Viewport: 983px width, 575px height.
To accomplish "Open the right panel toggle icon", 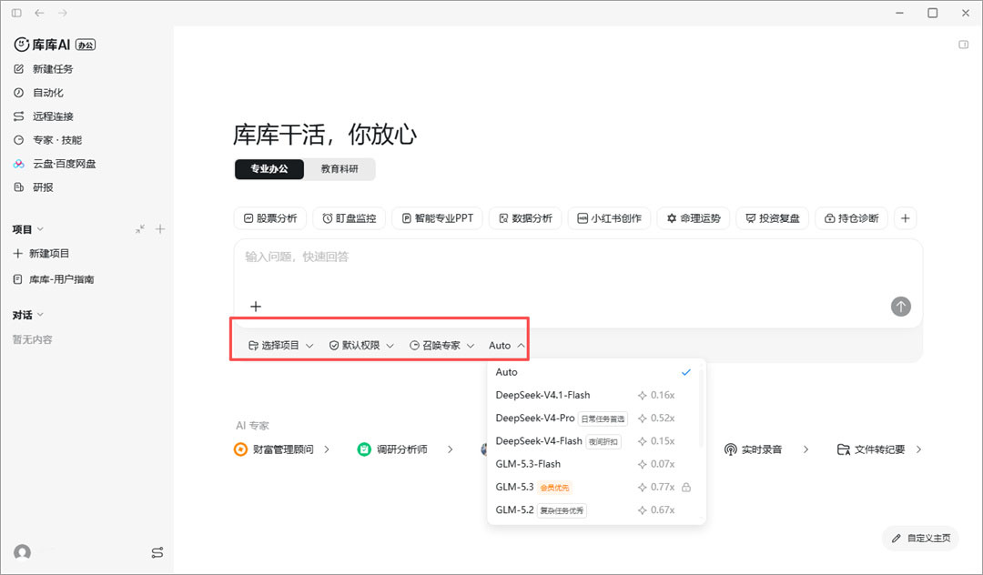I will coord(964,45).
